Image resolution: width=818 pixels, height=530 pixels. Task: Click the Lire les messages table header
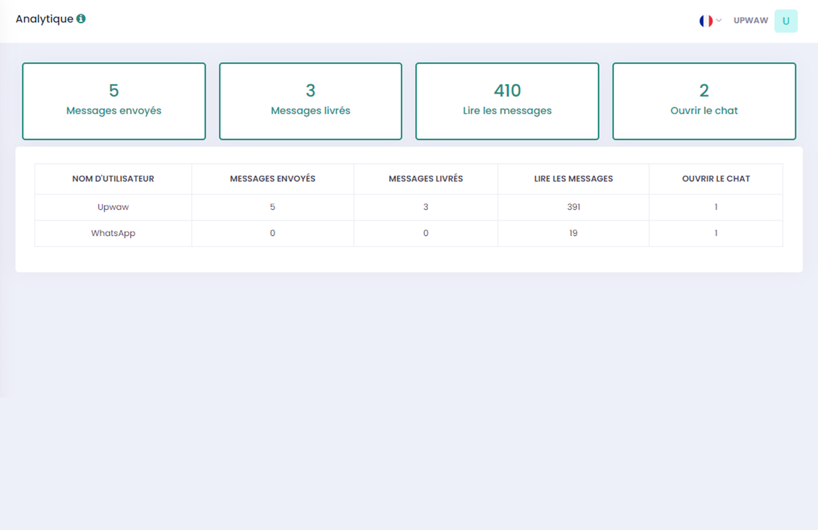pyautogui.click(x=573, y=179)
